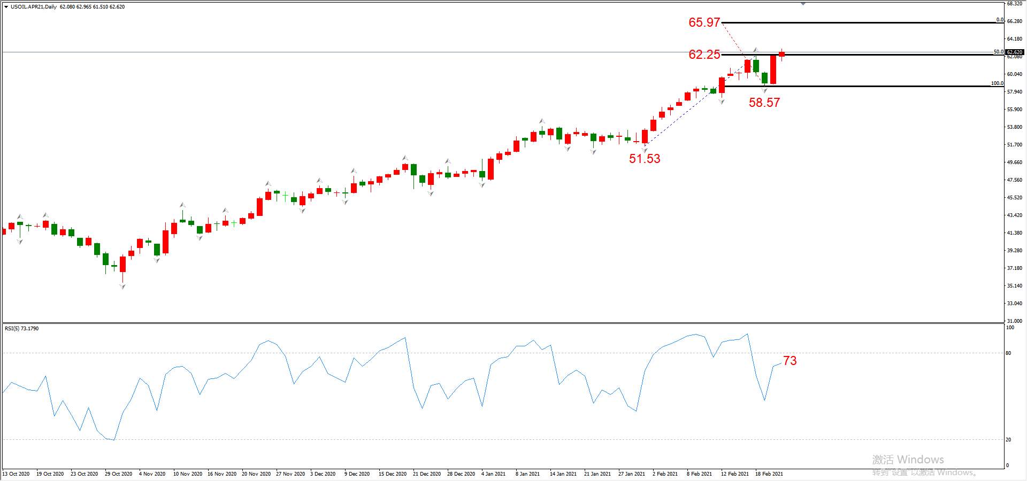Click the 41.380 price scale label
The image size is (1027, 481).
click(x=1014, y=232)
